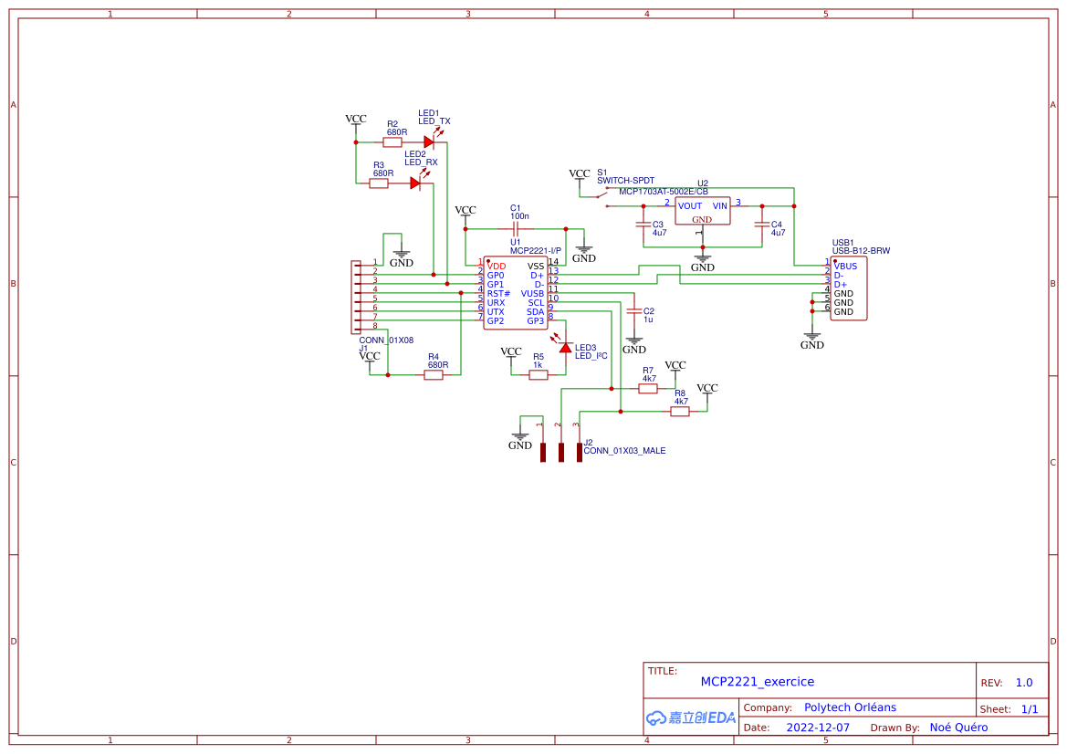Screen dimensions: 1067x754
Task: Select the Polytech Orléans company field
Action: (850, 707)
